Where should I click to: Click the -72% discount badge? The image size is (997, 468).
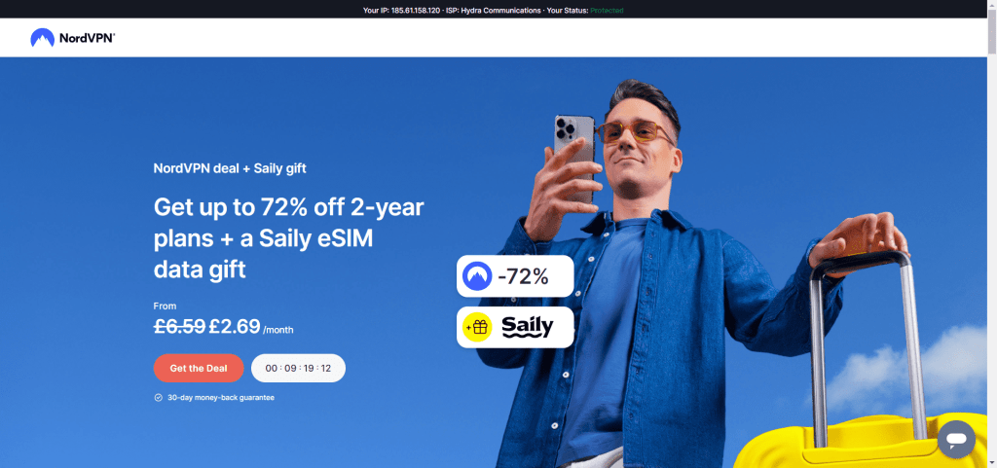point(515,276)
